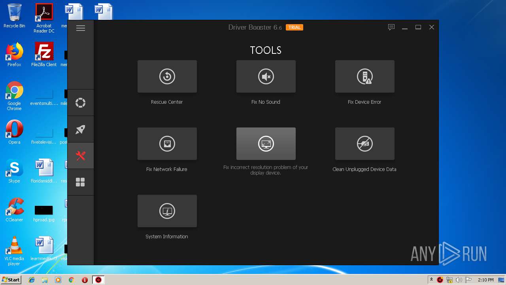Select the eventsmulti... desktop item
The height and width of the screenshot is (285, 506).
click(x=44, y=97)
